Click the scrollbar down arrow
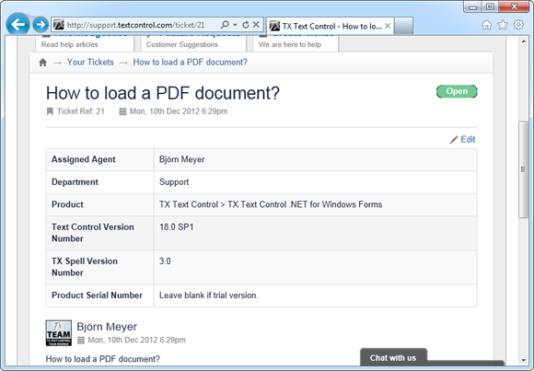The height and width of the screenshot is (371, 534). [x=524, y=360]
